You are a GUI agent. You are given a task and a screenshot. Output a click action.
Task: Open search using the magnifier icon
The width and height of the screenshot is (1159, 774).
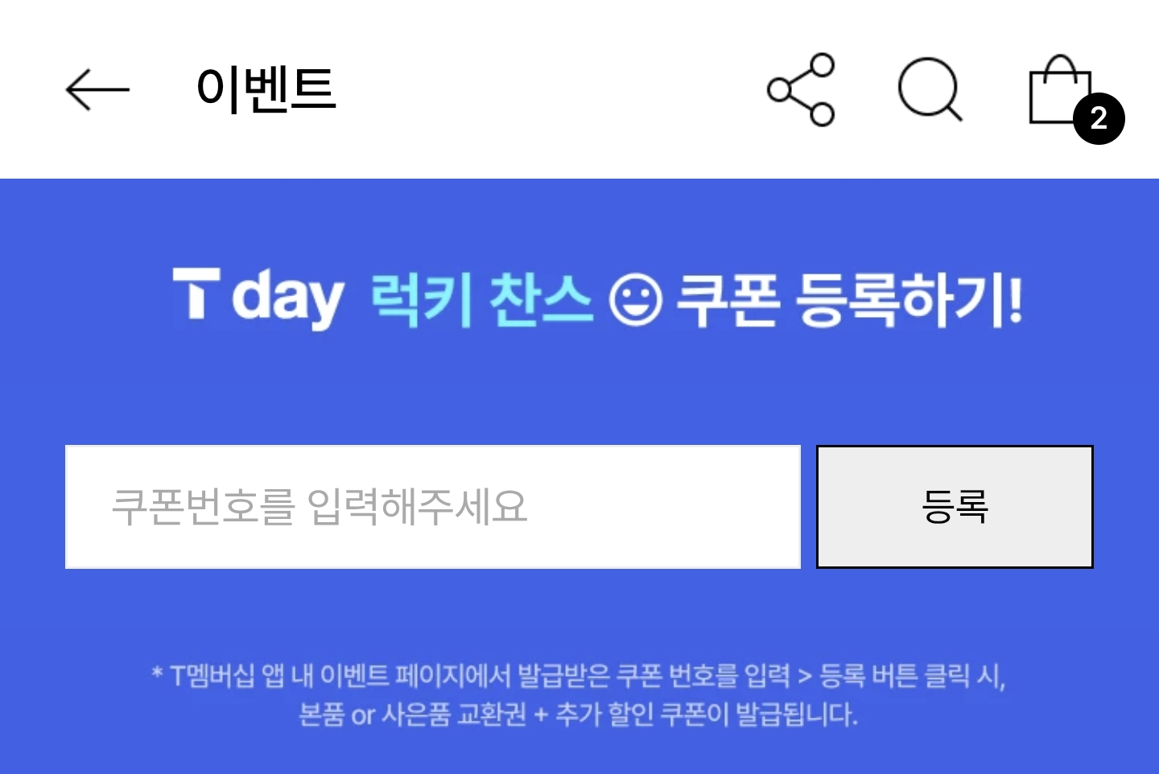pyautogui.click(x=930, y=90)
